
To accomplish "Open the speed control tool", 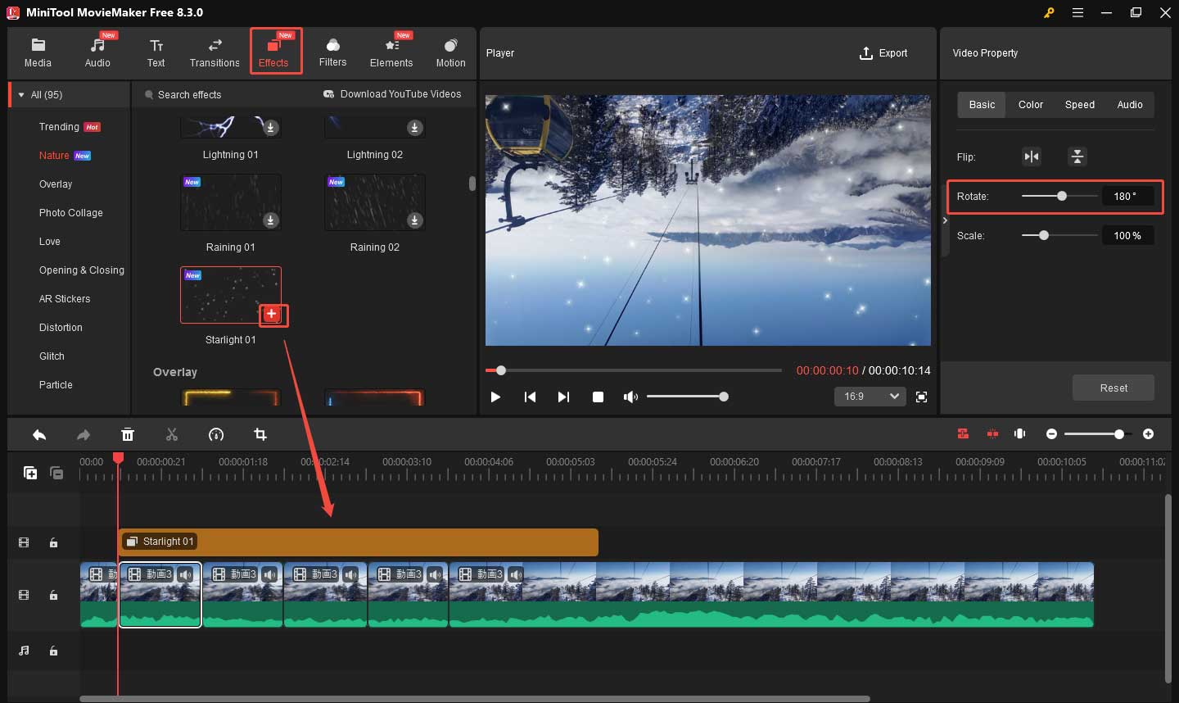I will (216, 434).
